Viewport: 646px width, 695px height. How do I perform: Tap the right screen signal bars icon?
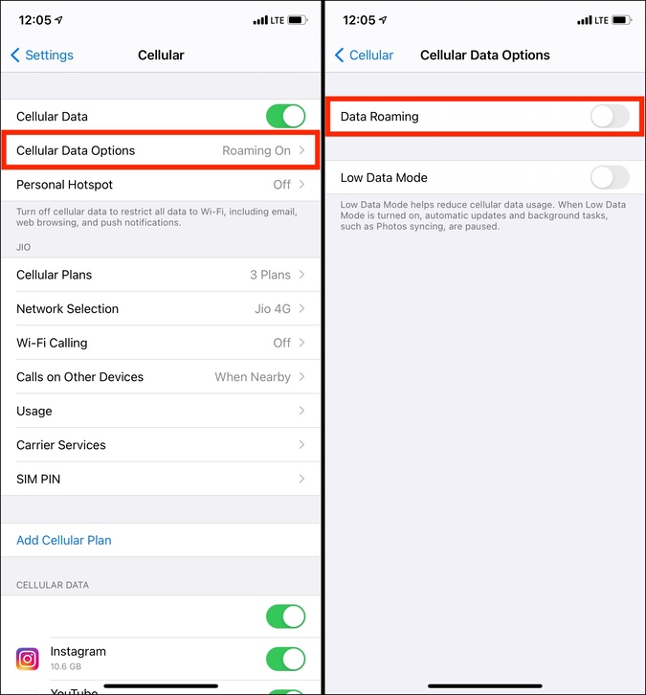585,20
